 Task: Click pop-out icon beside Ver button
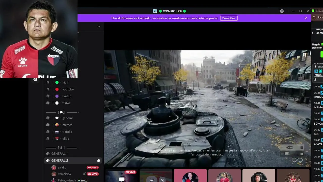click(x=162, y=180)
